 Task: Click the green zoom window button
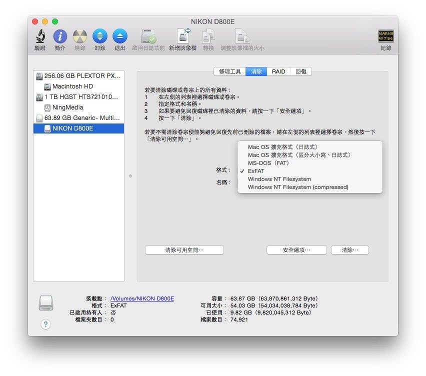[x=55, y=21]
